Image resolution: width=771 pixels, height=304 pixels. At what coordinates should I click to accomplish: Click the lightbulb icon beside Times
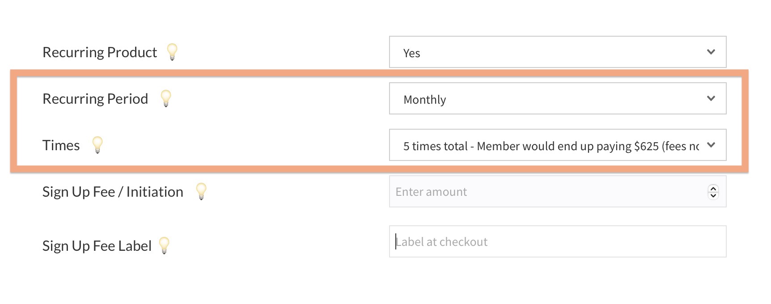[x=97, y=145]
